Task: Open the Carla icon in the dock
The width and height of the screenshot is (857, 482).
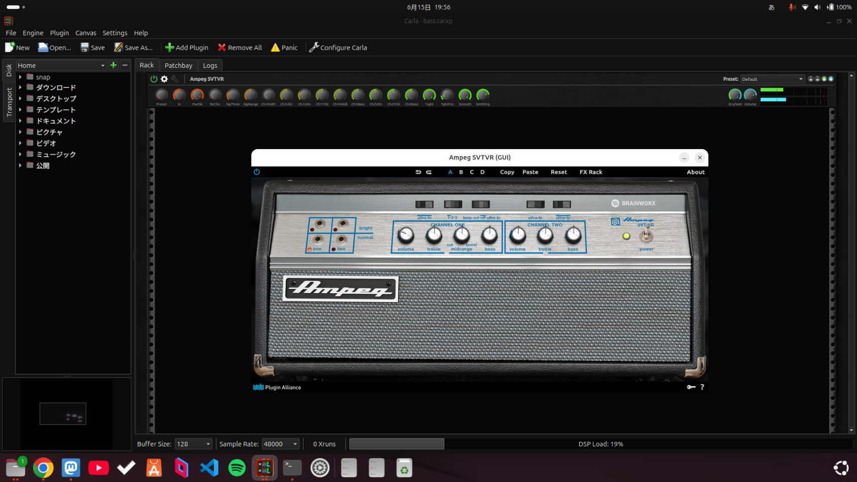Action: click(264, 468)
